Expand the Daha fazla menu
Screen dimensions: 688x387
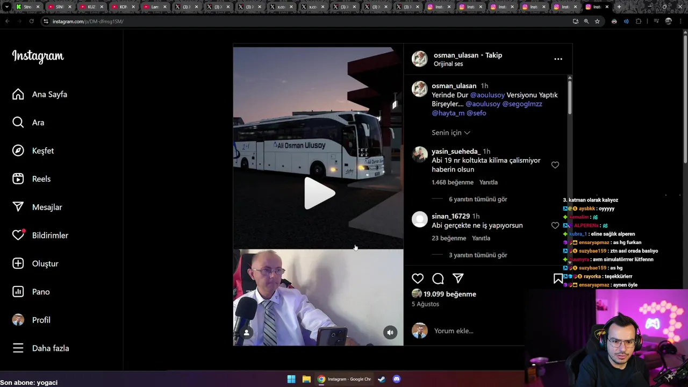(x=40, y=348)
